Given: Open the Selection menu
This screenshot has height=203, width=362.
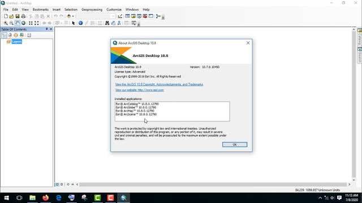Looking at the screenshot, I should (x=71, y=10).
